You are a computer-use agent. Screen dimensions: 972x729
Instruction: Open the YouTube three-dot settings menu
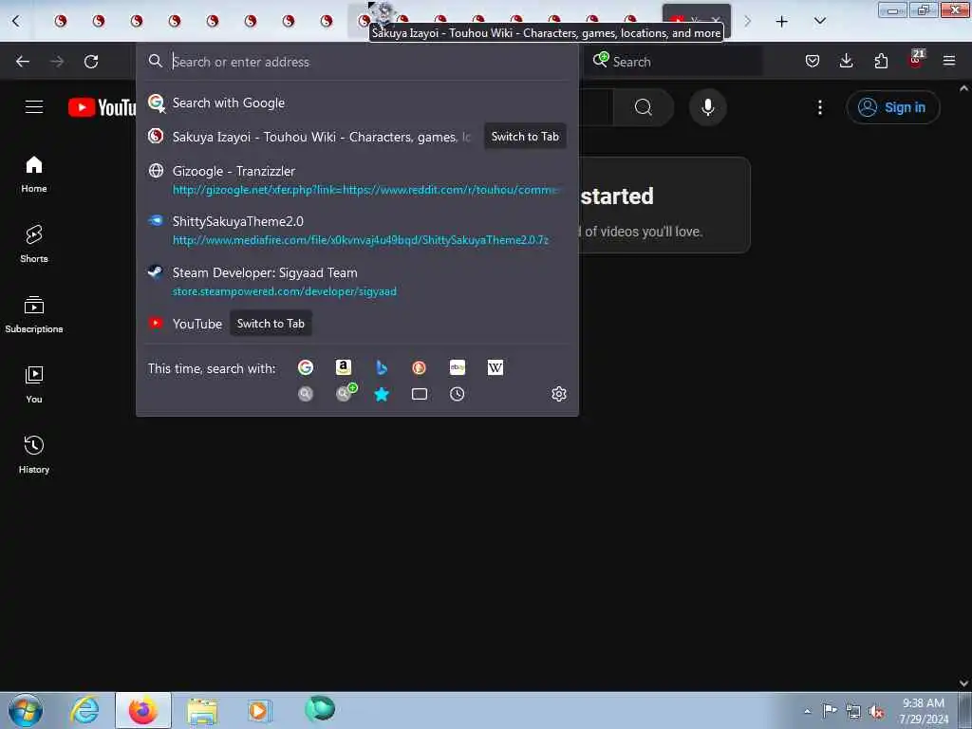[819, 107]
